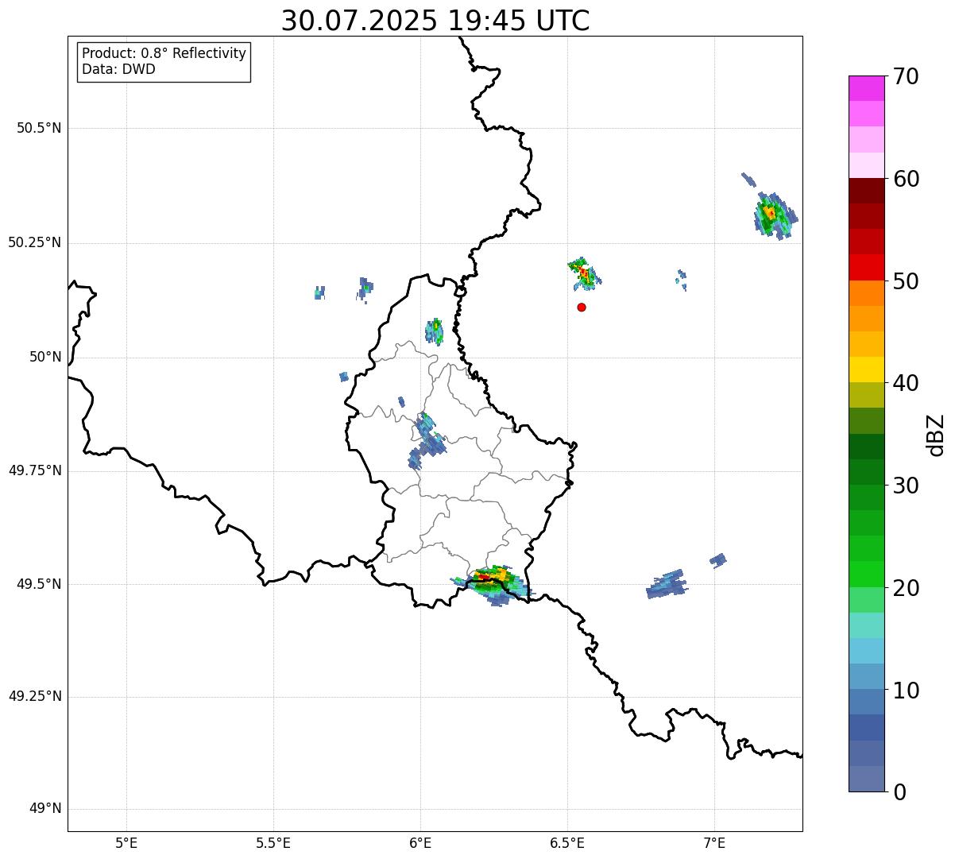Viewport: 955px width, 859px height.
Task: Click the 49.25°N latitude label
Action: [x=35, y=697]
